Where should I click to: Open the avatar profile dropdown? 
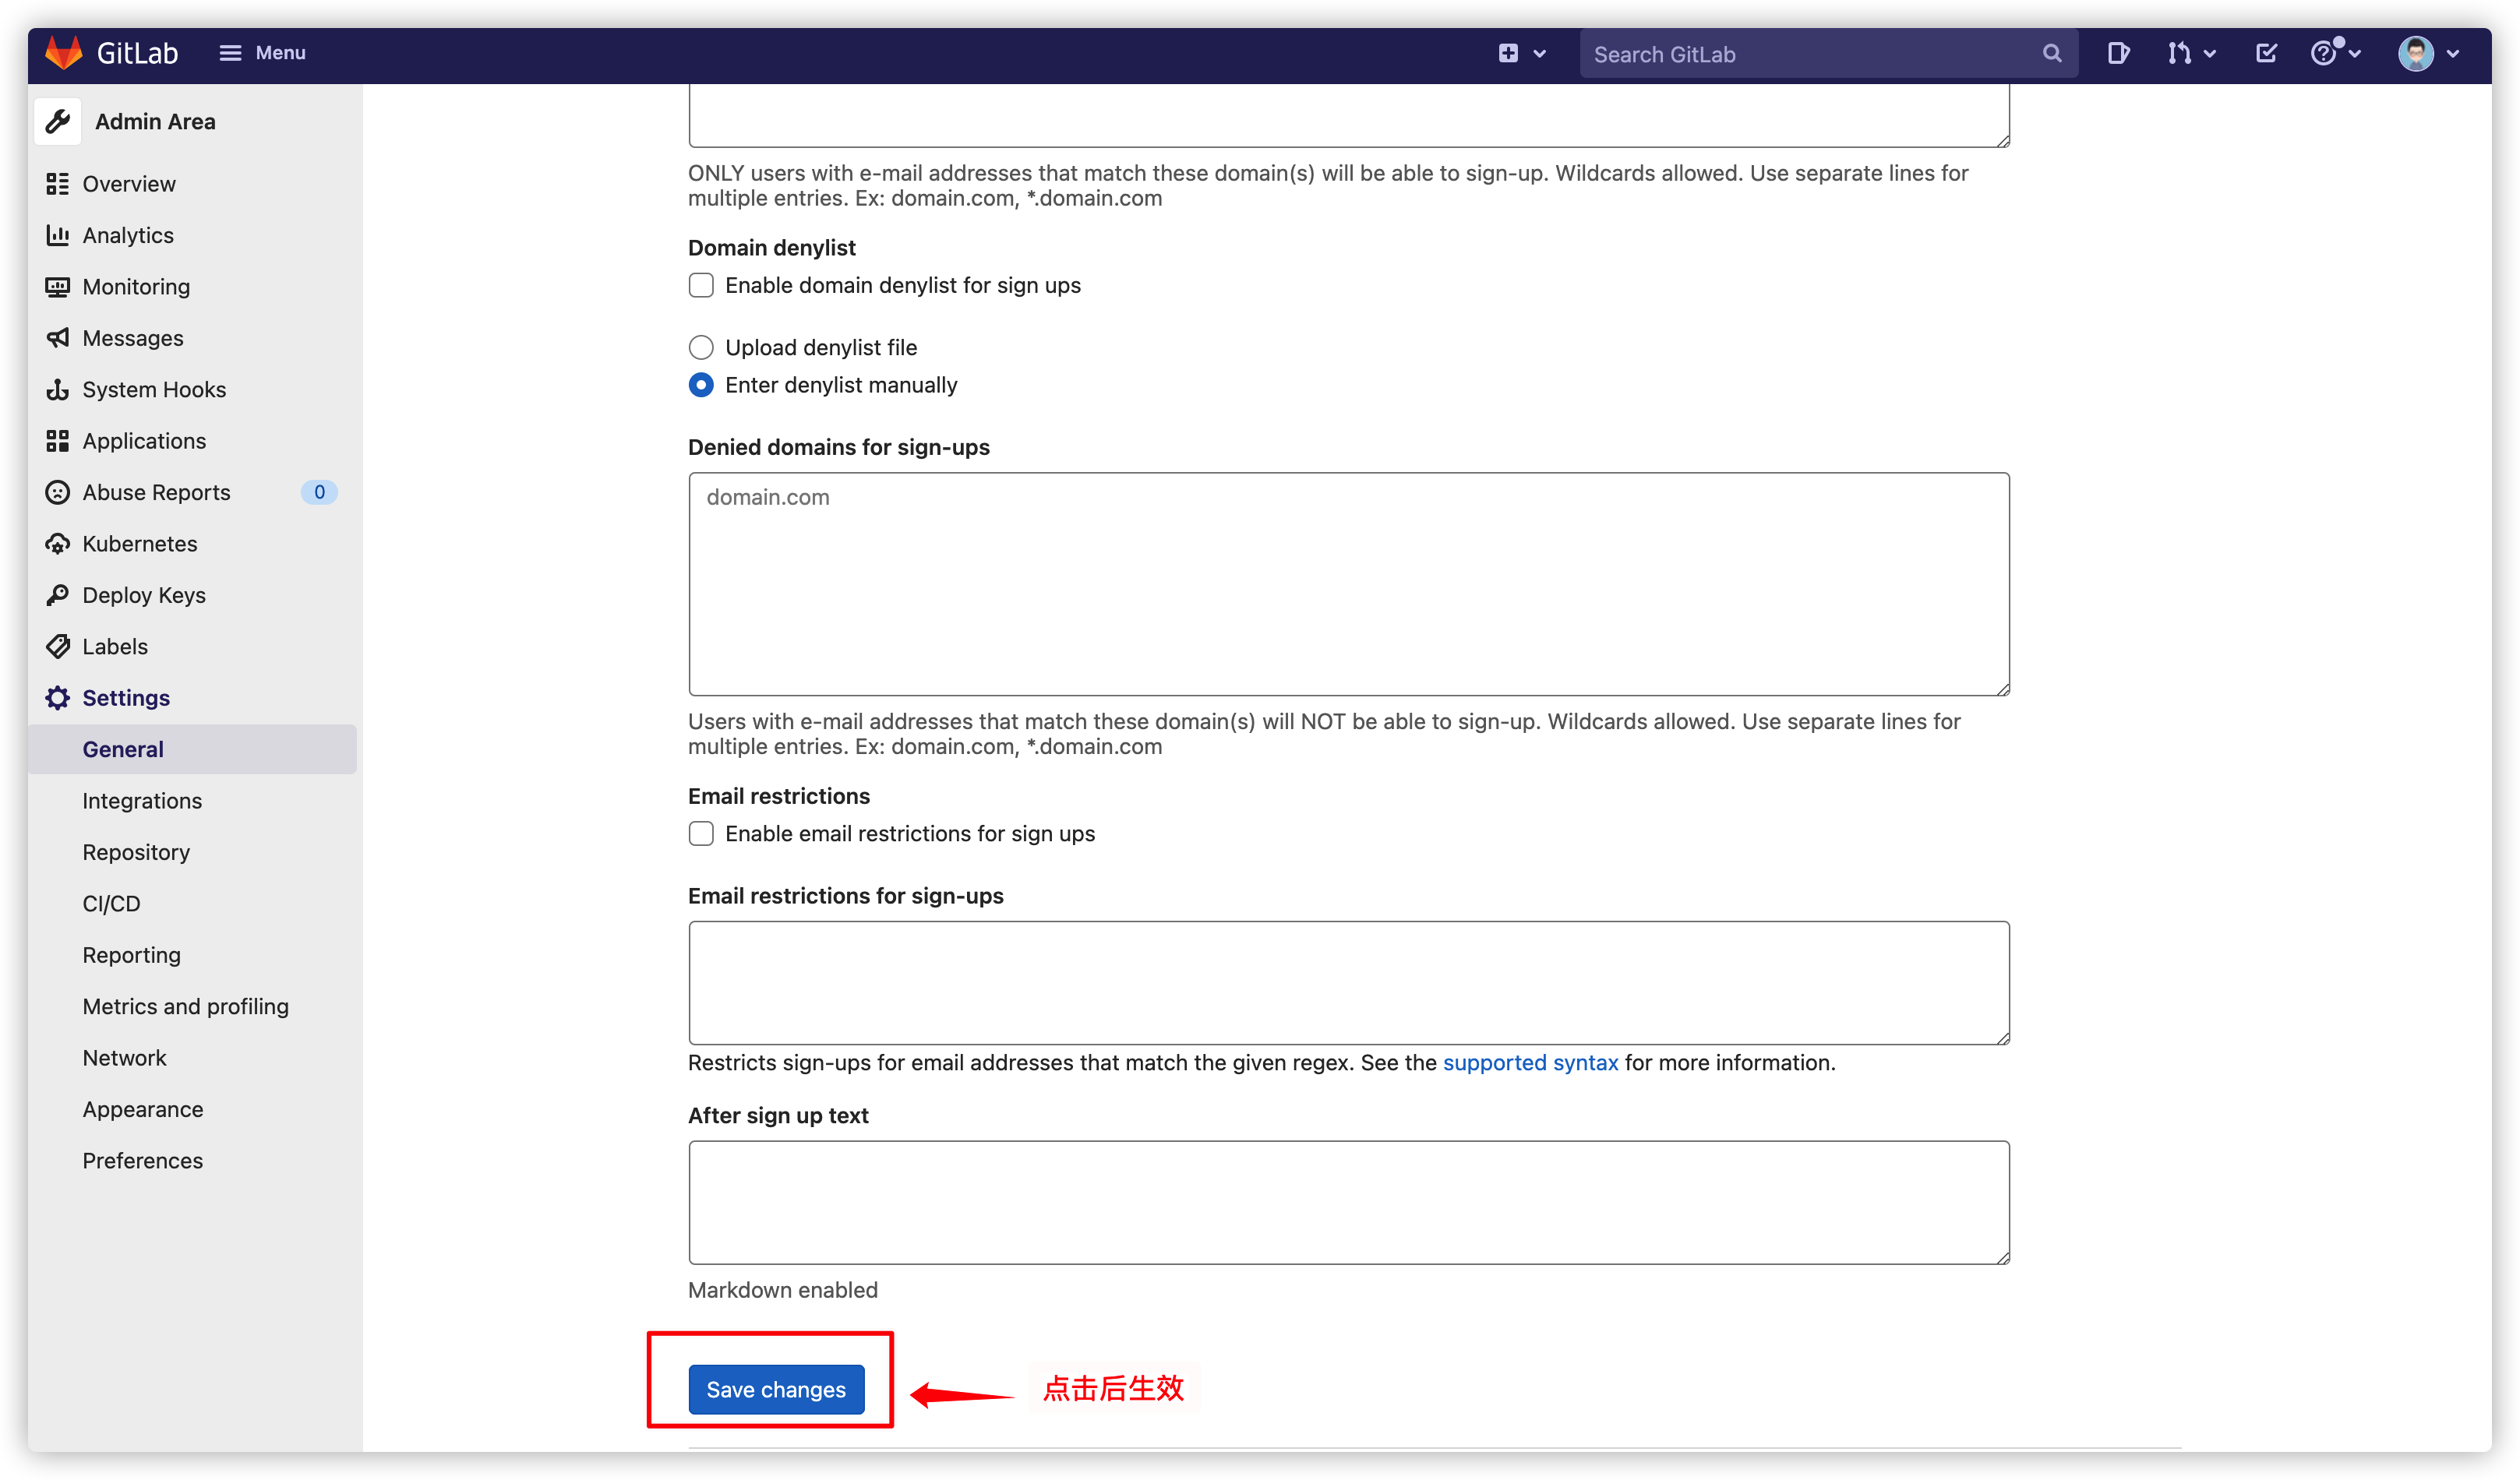[x=2428, y=53]
